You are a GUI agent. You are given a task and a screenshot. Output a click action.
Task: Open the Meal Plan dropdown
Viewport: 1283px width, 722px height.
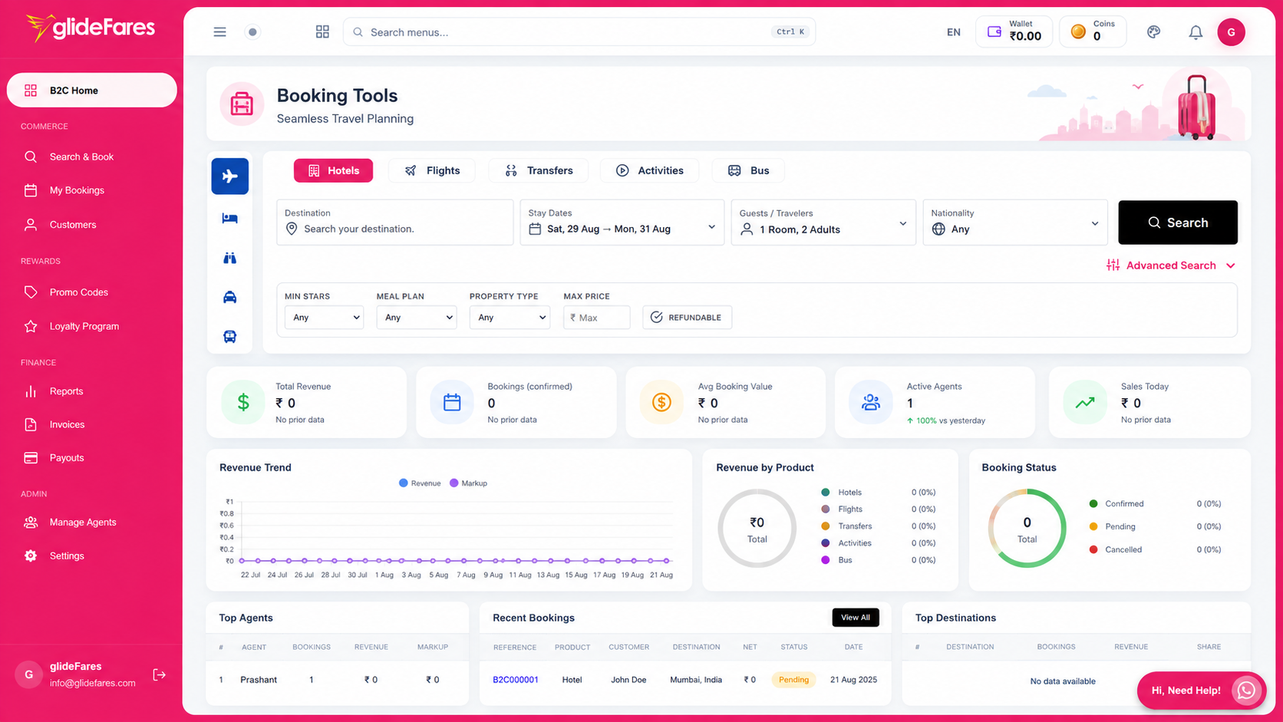click(417, 318)
